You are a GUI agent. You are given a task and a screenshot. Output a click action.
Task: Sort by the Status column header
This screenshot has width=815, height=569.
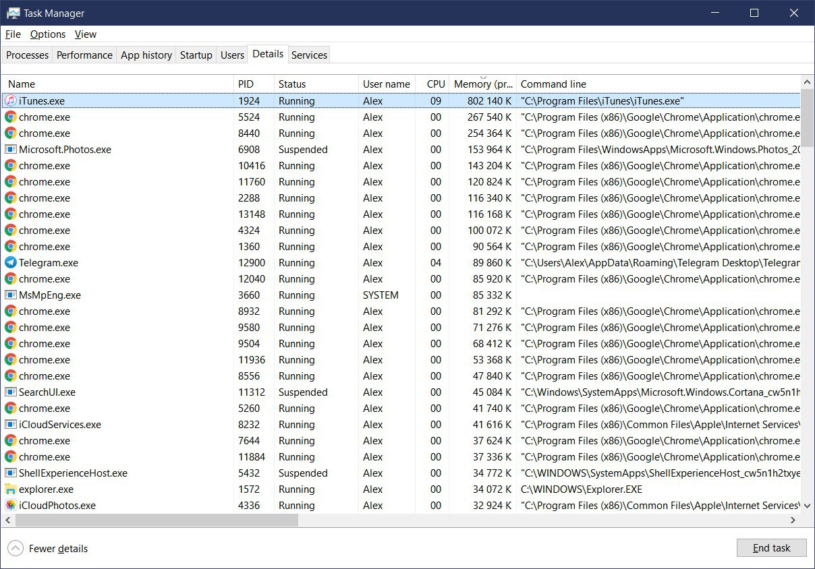point(316,84)
